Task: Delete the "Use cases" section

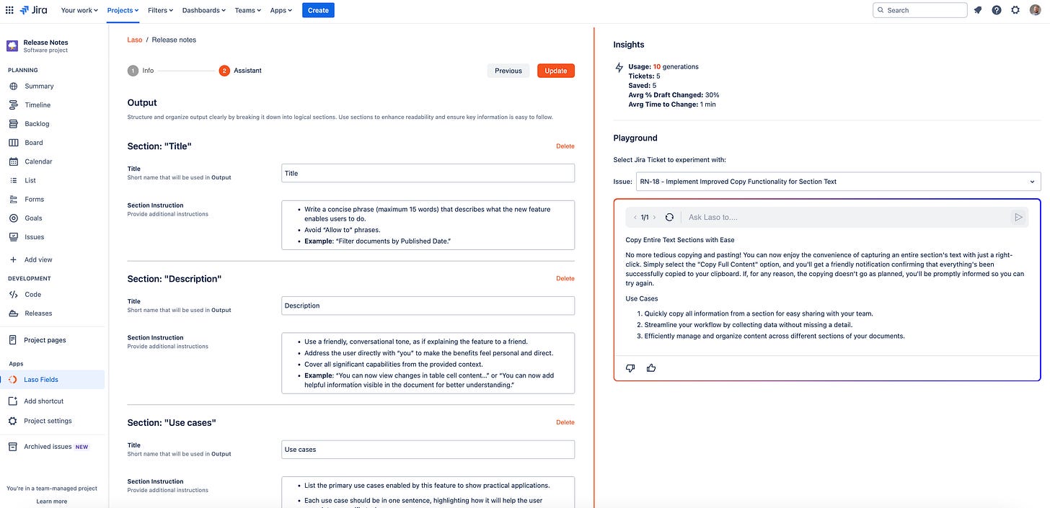Action: (565, 422)
